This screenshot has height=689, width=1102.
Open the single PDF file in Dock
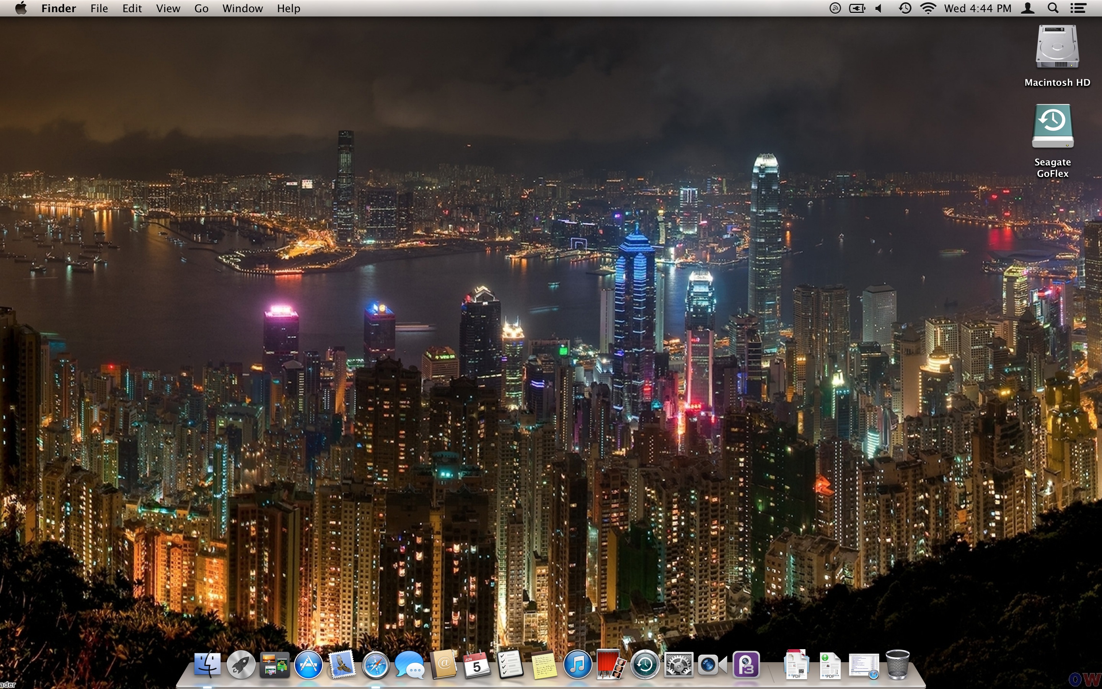pyautogui.click(x=830, y=665)
